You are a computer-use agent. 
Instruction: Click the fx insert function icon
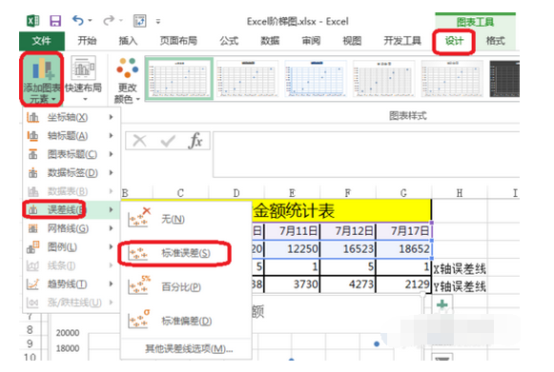195,141
